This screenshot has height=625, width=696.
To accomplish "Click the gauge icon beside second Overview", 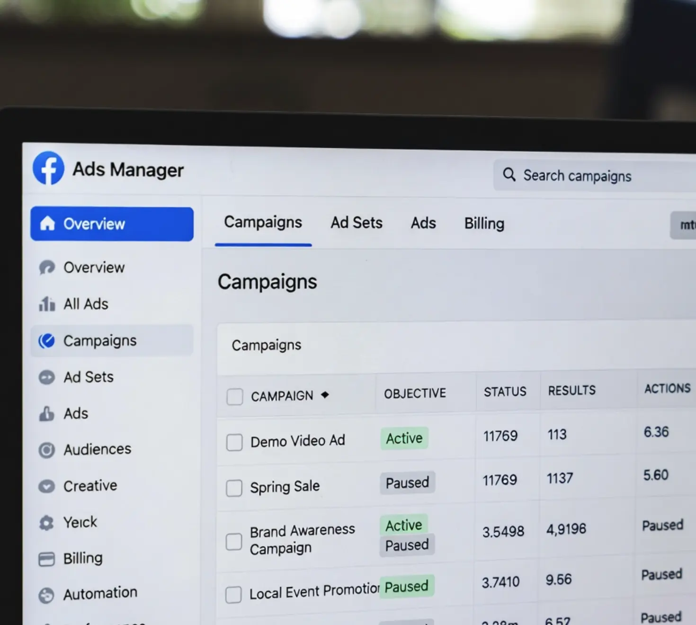I will 47,267.
